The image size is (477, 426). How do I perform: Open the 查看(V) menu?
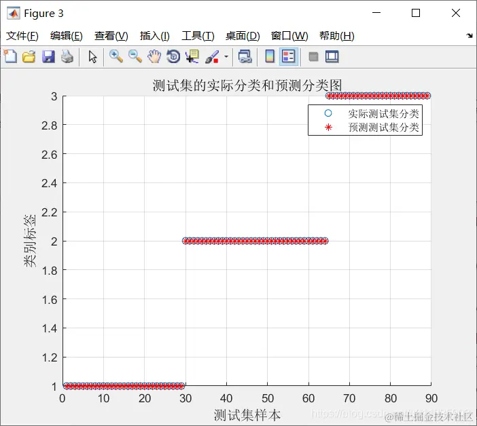pyautogui.click(x=111, y=36)
